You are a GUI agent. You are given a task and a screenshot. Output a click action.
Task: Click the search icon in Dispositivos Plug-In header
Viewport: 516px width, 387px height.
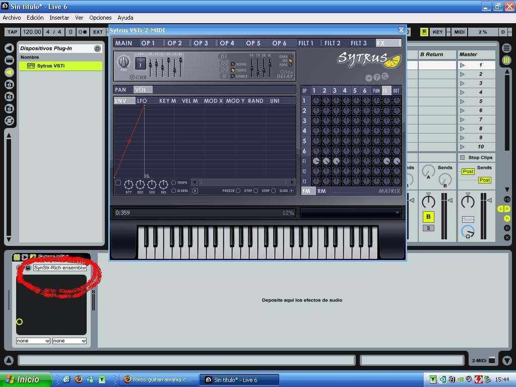tap(97, 48)
